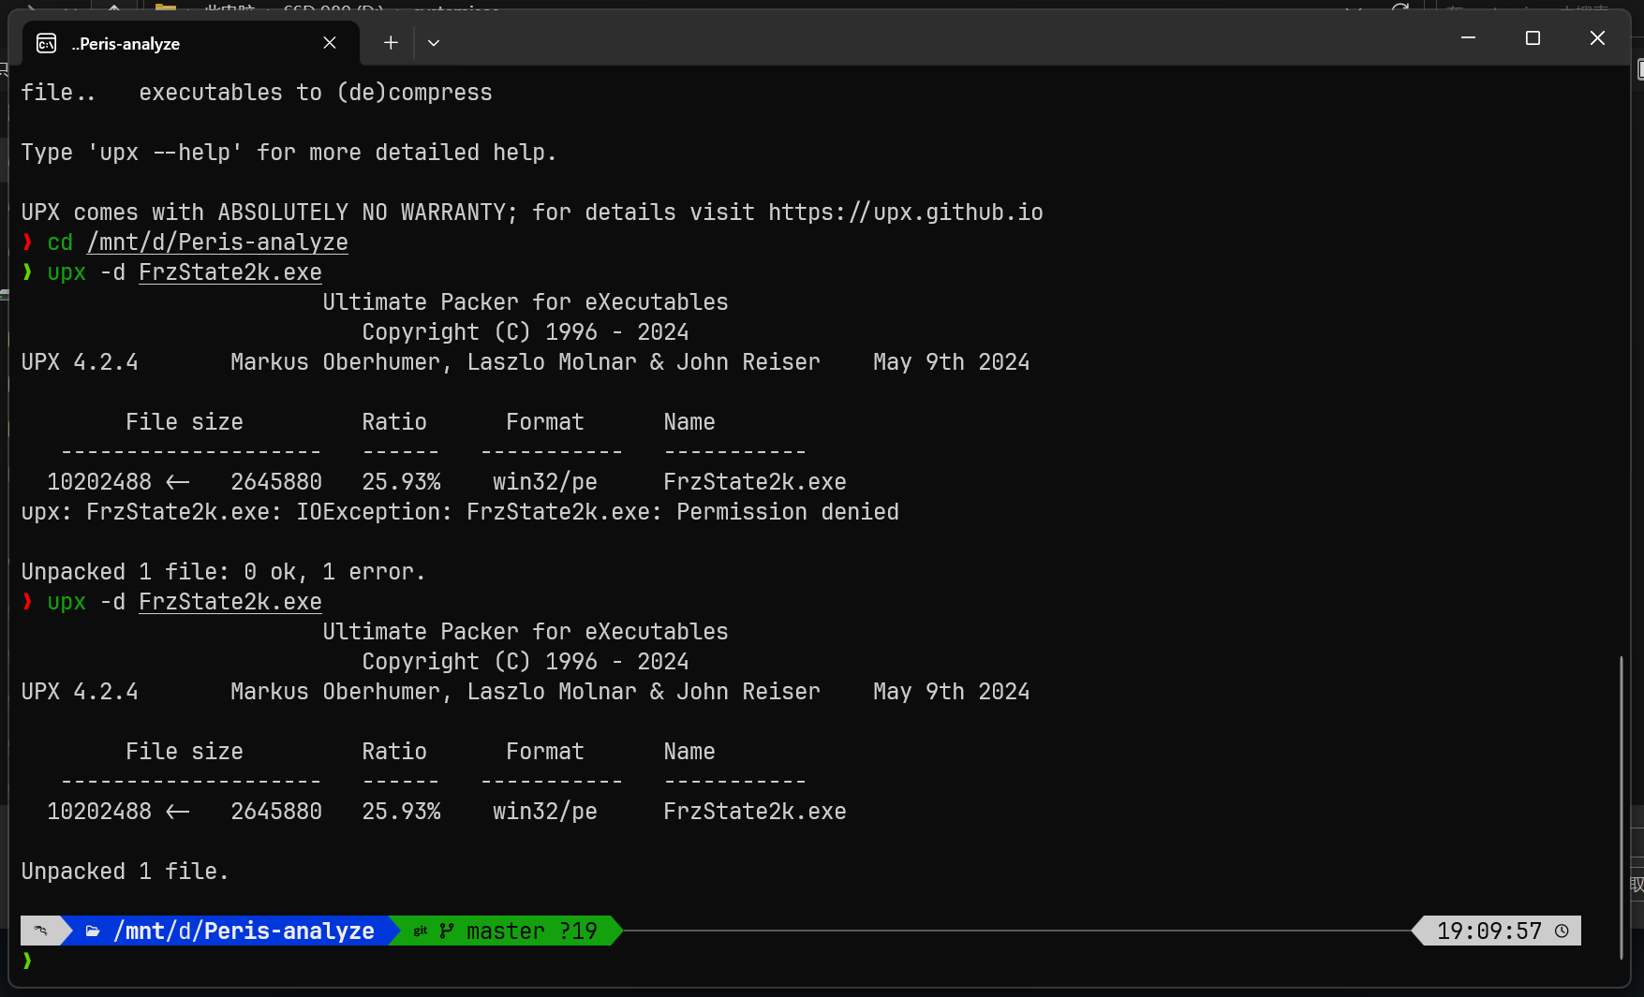The height and width of the screenshot is (997, 1644).
Task: Click the 19:09:57 time in the prompt
Action: (x=1488, y=931)
